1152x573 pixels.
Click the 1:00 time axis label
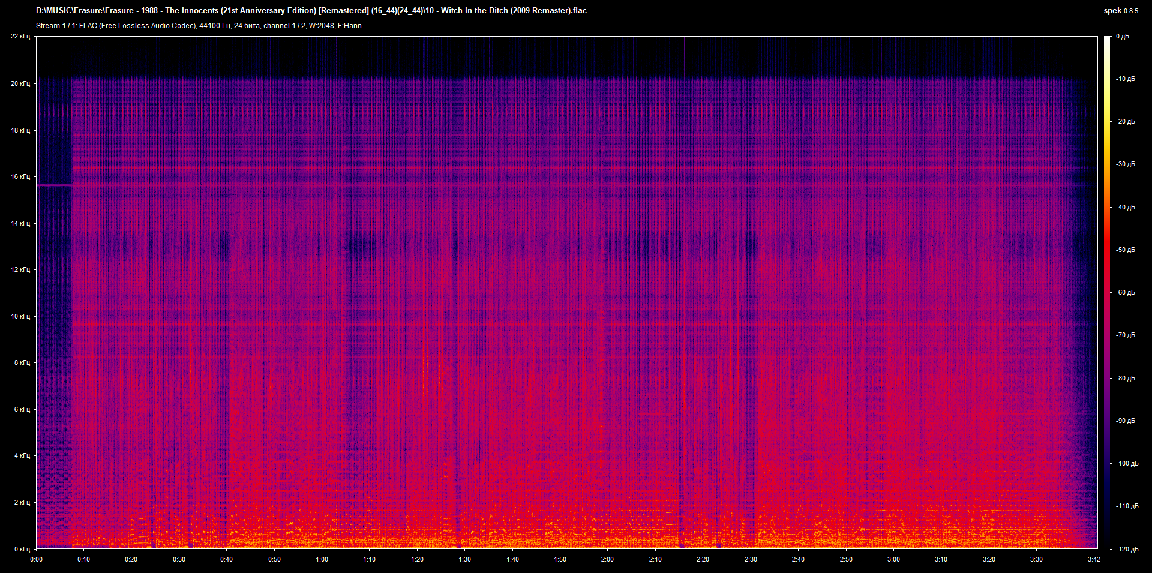pyautogui.click(x=322, y=559)
